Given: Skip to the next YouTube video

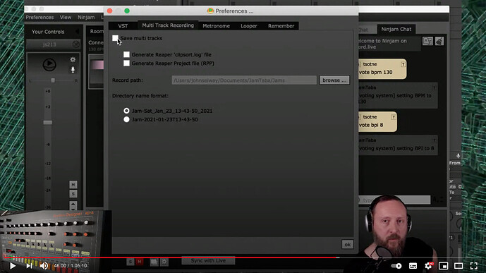Looking at the screenshot, I should pyautogui.click(x=29, y=265).
